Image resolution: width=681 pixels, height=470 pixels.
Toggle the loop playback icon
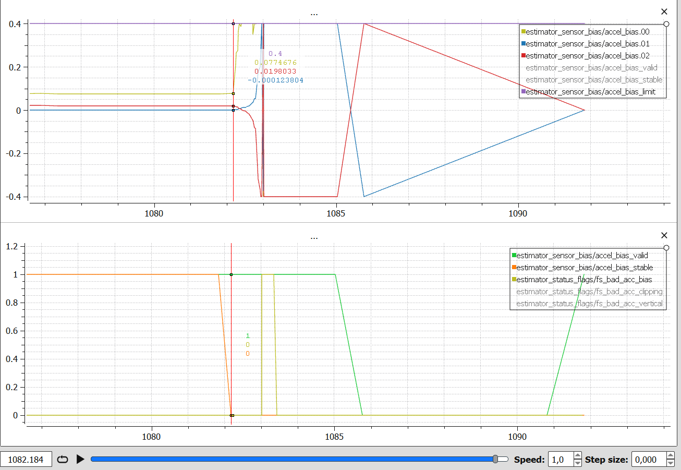tap(63, 459)
